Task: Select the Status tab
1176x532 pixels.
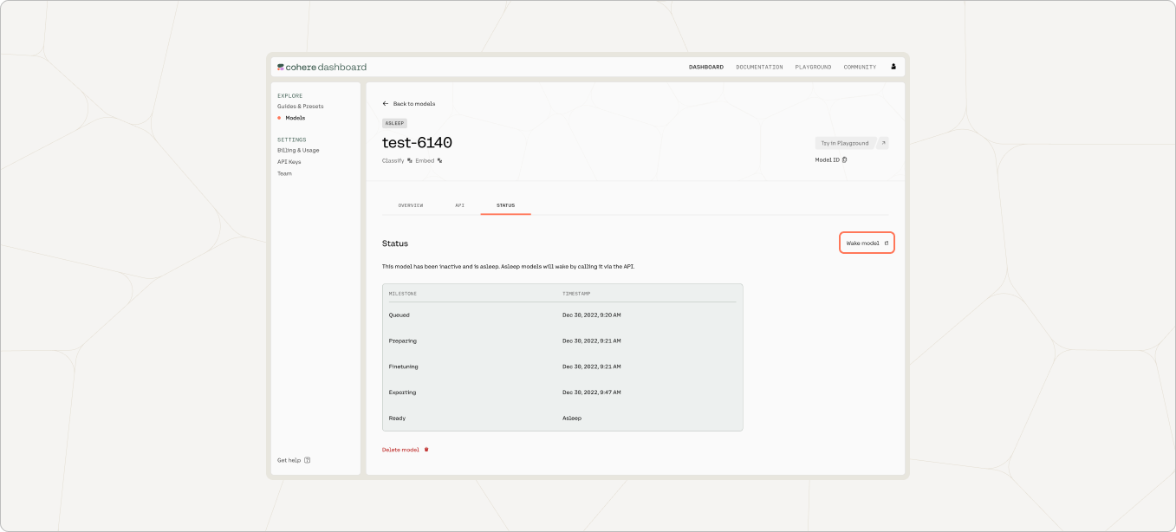Action: tap(505, 205)
